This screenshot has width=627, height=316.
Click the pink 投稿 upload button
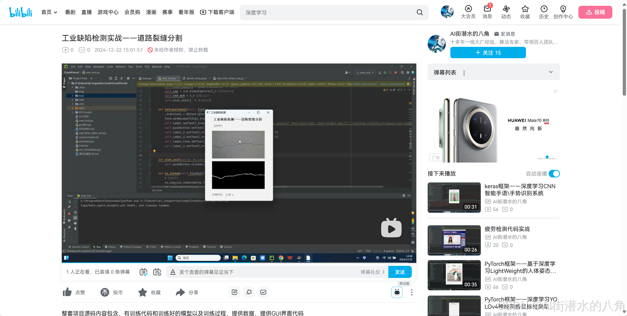click(595, 12)
